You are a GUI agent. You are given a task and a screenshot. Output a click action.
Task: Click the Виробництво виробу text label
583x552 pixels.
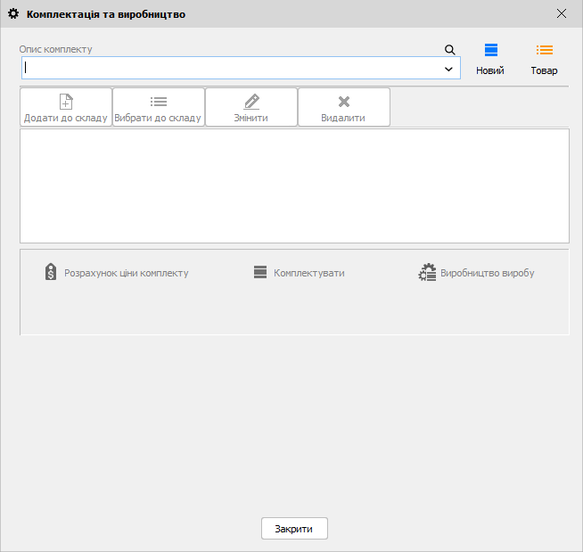(x=488, y=273)
